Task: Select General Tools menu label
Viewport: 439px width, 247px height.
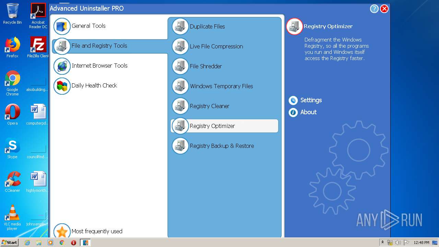Action: 88,26
